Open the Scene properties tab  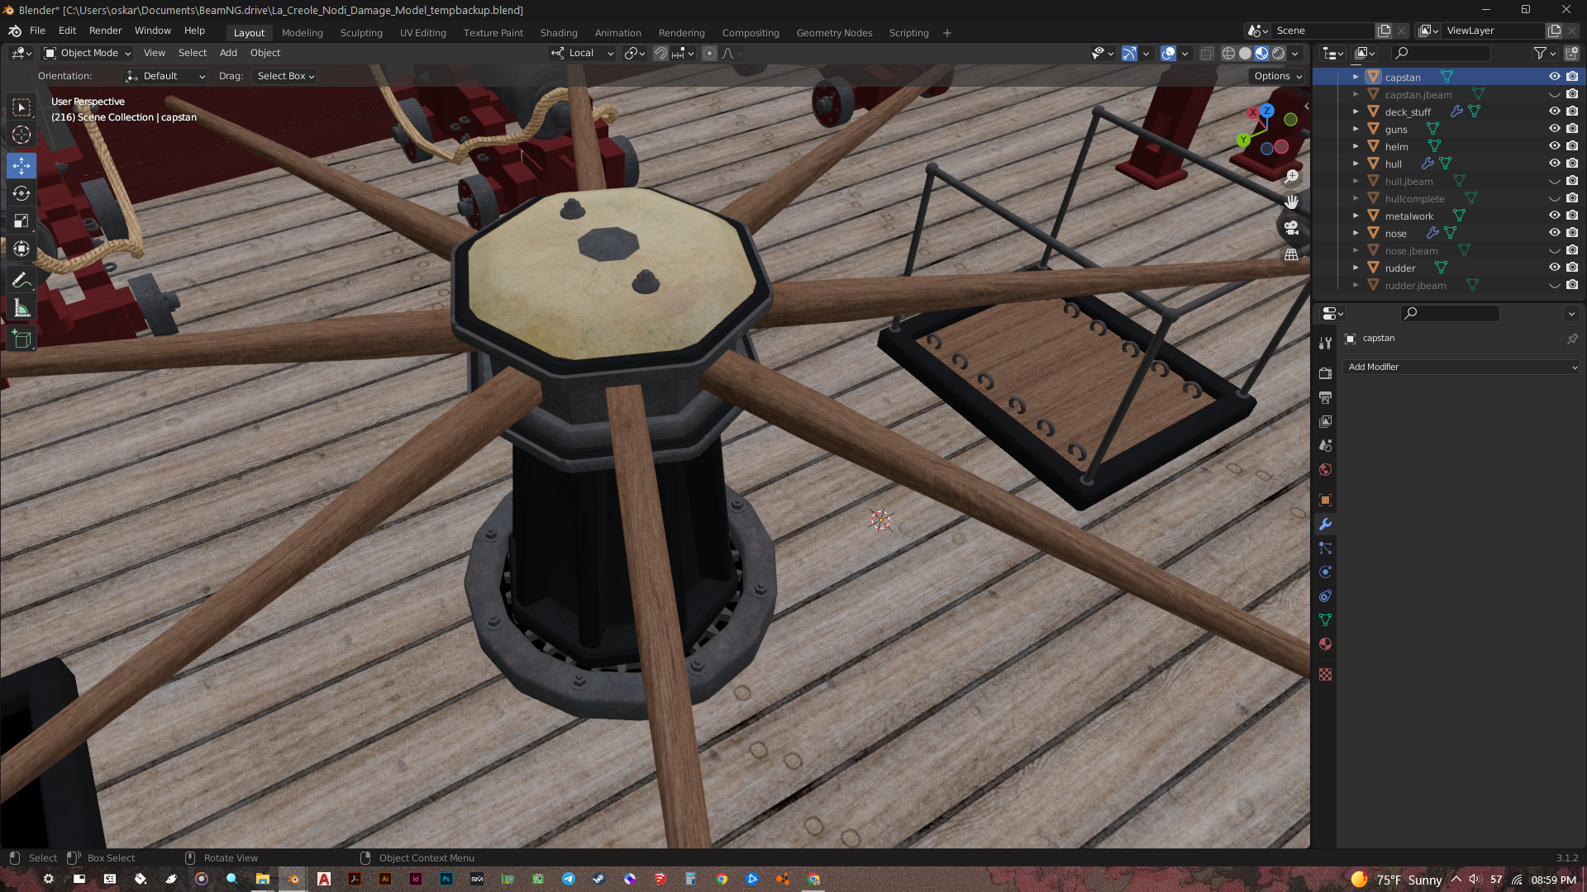pyautogui.click(x=1325, y=445)
